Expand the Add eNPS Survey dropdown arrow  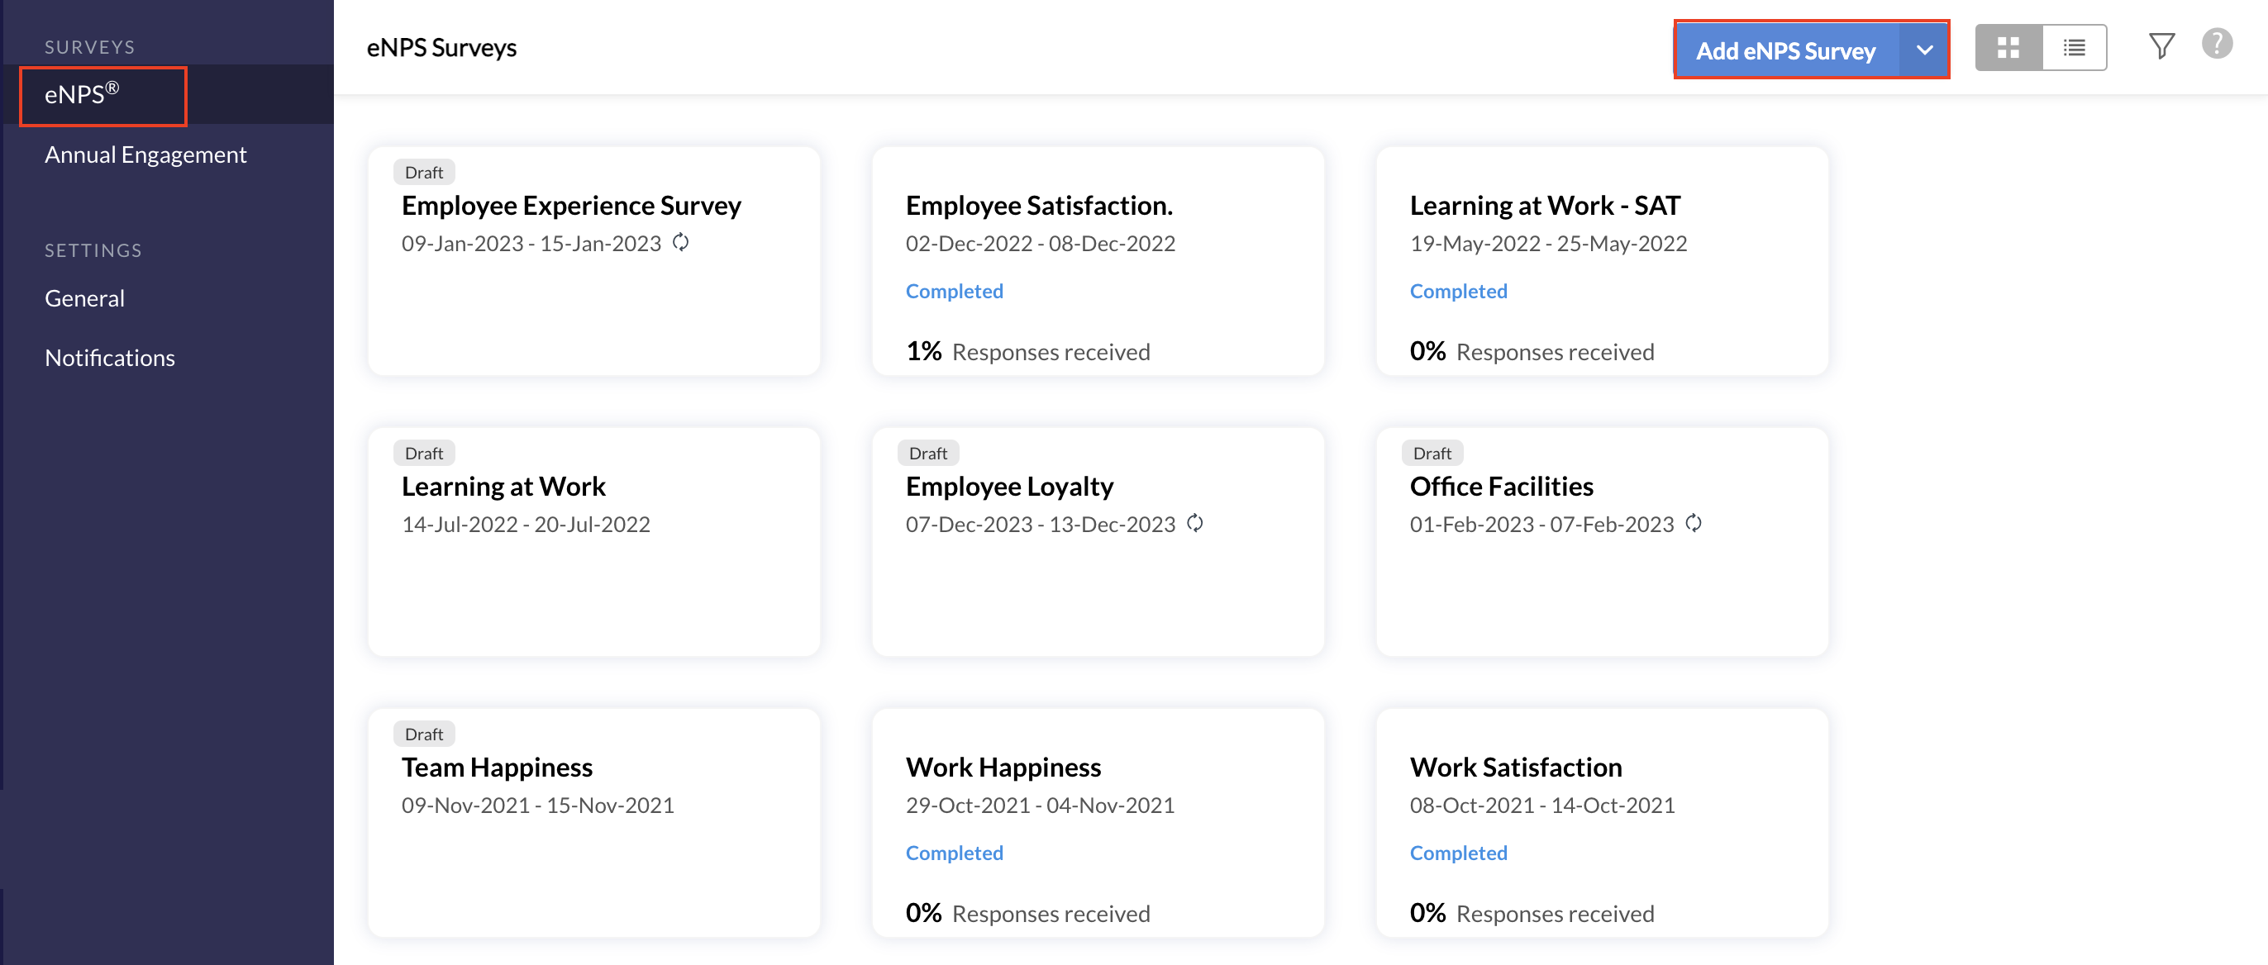point(1924,50)
